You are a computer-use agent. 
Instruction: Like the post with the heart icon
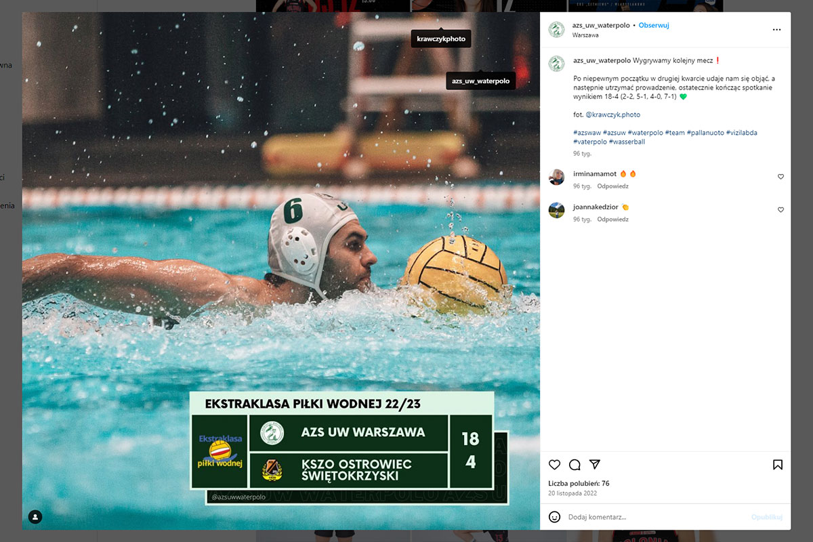pos(554,465)
